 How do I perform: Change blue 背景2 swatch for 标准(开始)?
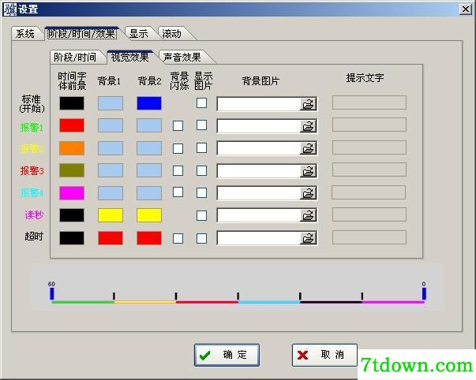point(149,103)
